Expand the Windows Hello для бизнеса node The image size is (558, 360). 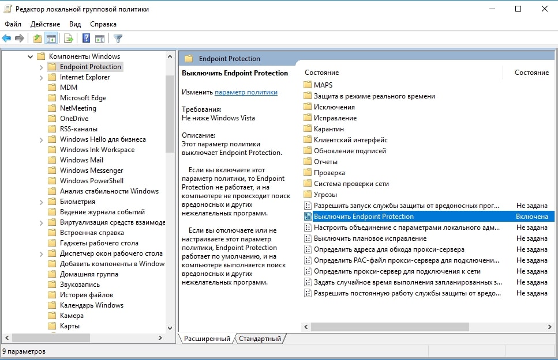41,139
